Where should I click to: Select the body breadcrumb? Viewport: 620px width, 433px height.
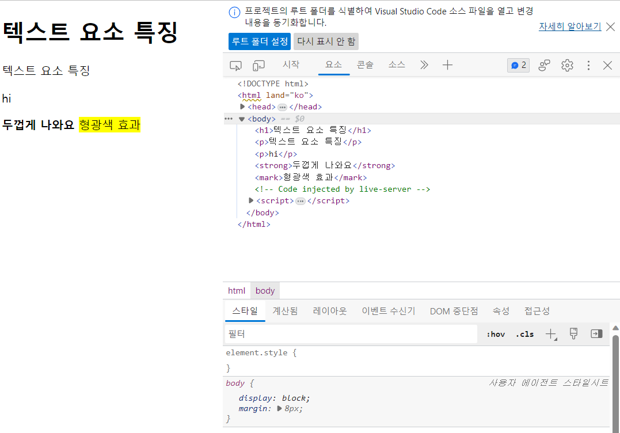tap(265, 291)
